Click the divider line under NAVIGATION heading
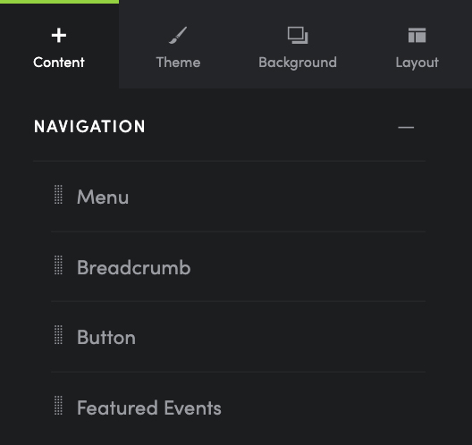The image size is (472, 445). pyautogui.click(x=230, y=161)
